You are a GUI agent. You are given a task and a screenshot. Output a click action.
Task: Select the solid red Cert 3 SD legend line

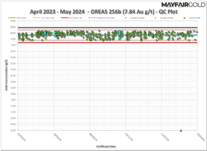65,18
